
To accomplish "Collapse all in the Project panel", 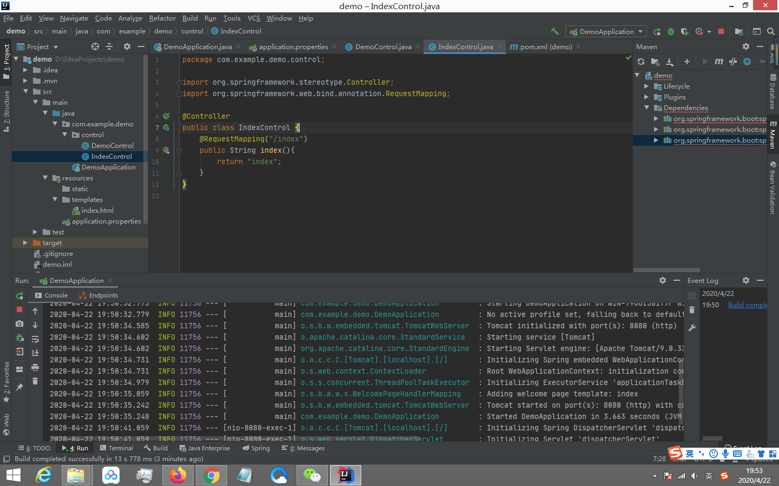I will tap(109, 46).
